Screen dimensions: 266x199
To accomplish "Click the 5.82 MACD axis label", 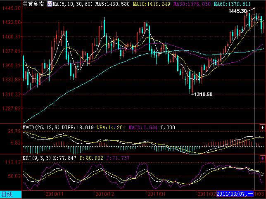I will pyautogui.click(x=16, y=143).
